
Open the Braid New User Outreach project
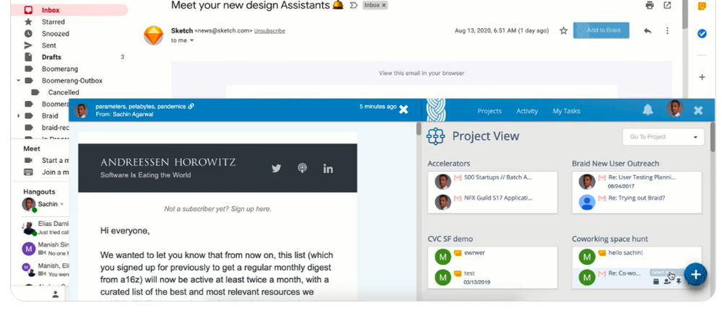[615, 164]
